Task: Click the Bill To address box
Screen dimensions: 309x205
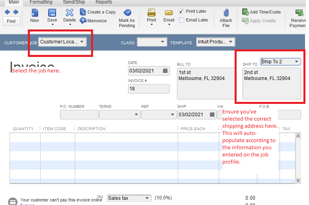Action: [x=206, y=84]
